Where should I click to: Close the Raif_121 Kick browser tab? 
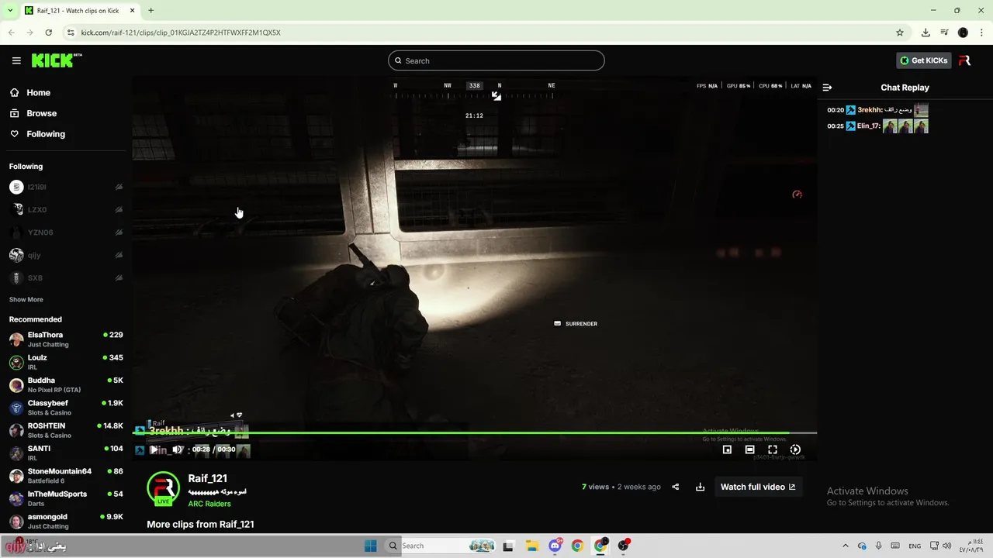click(132, 11)
